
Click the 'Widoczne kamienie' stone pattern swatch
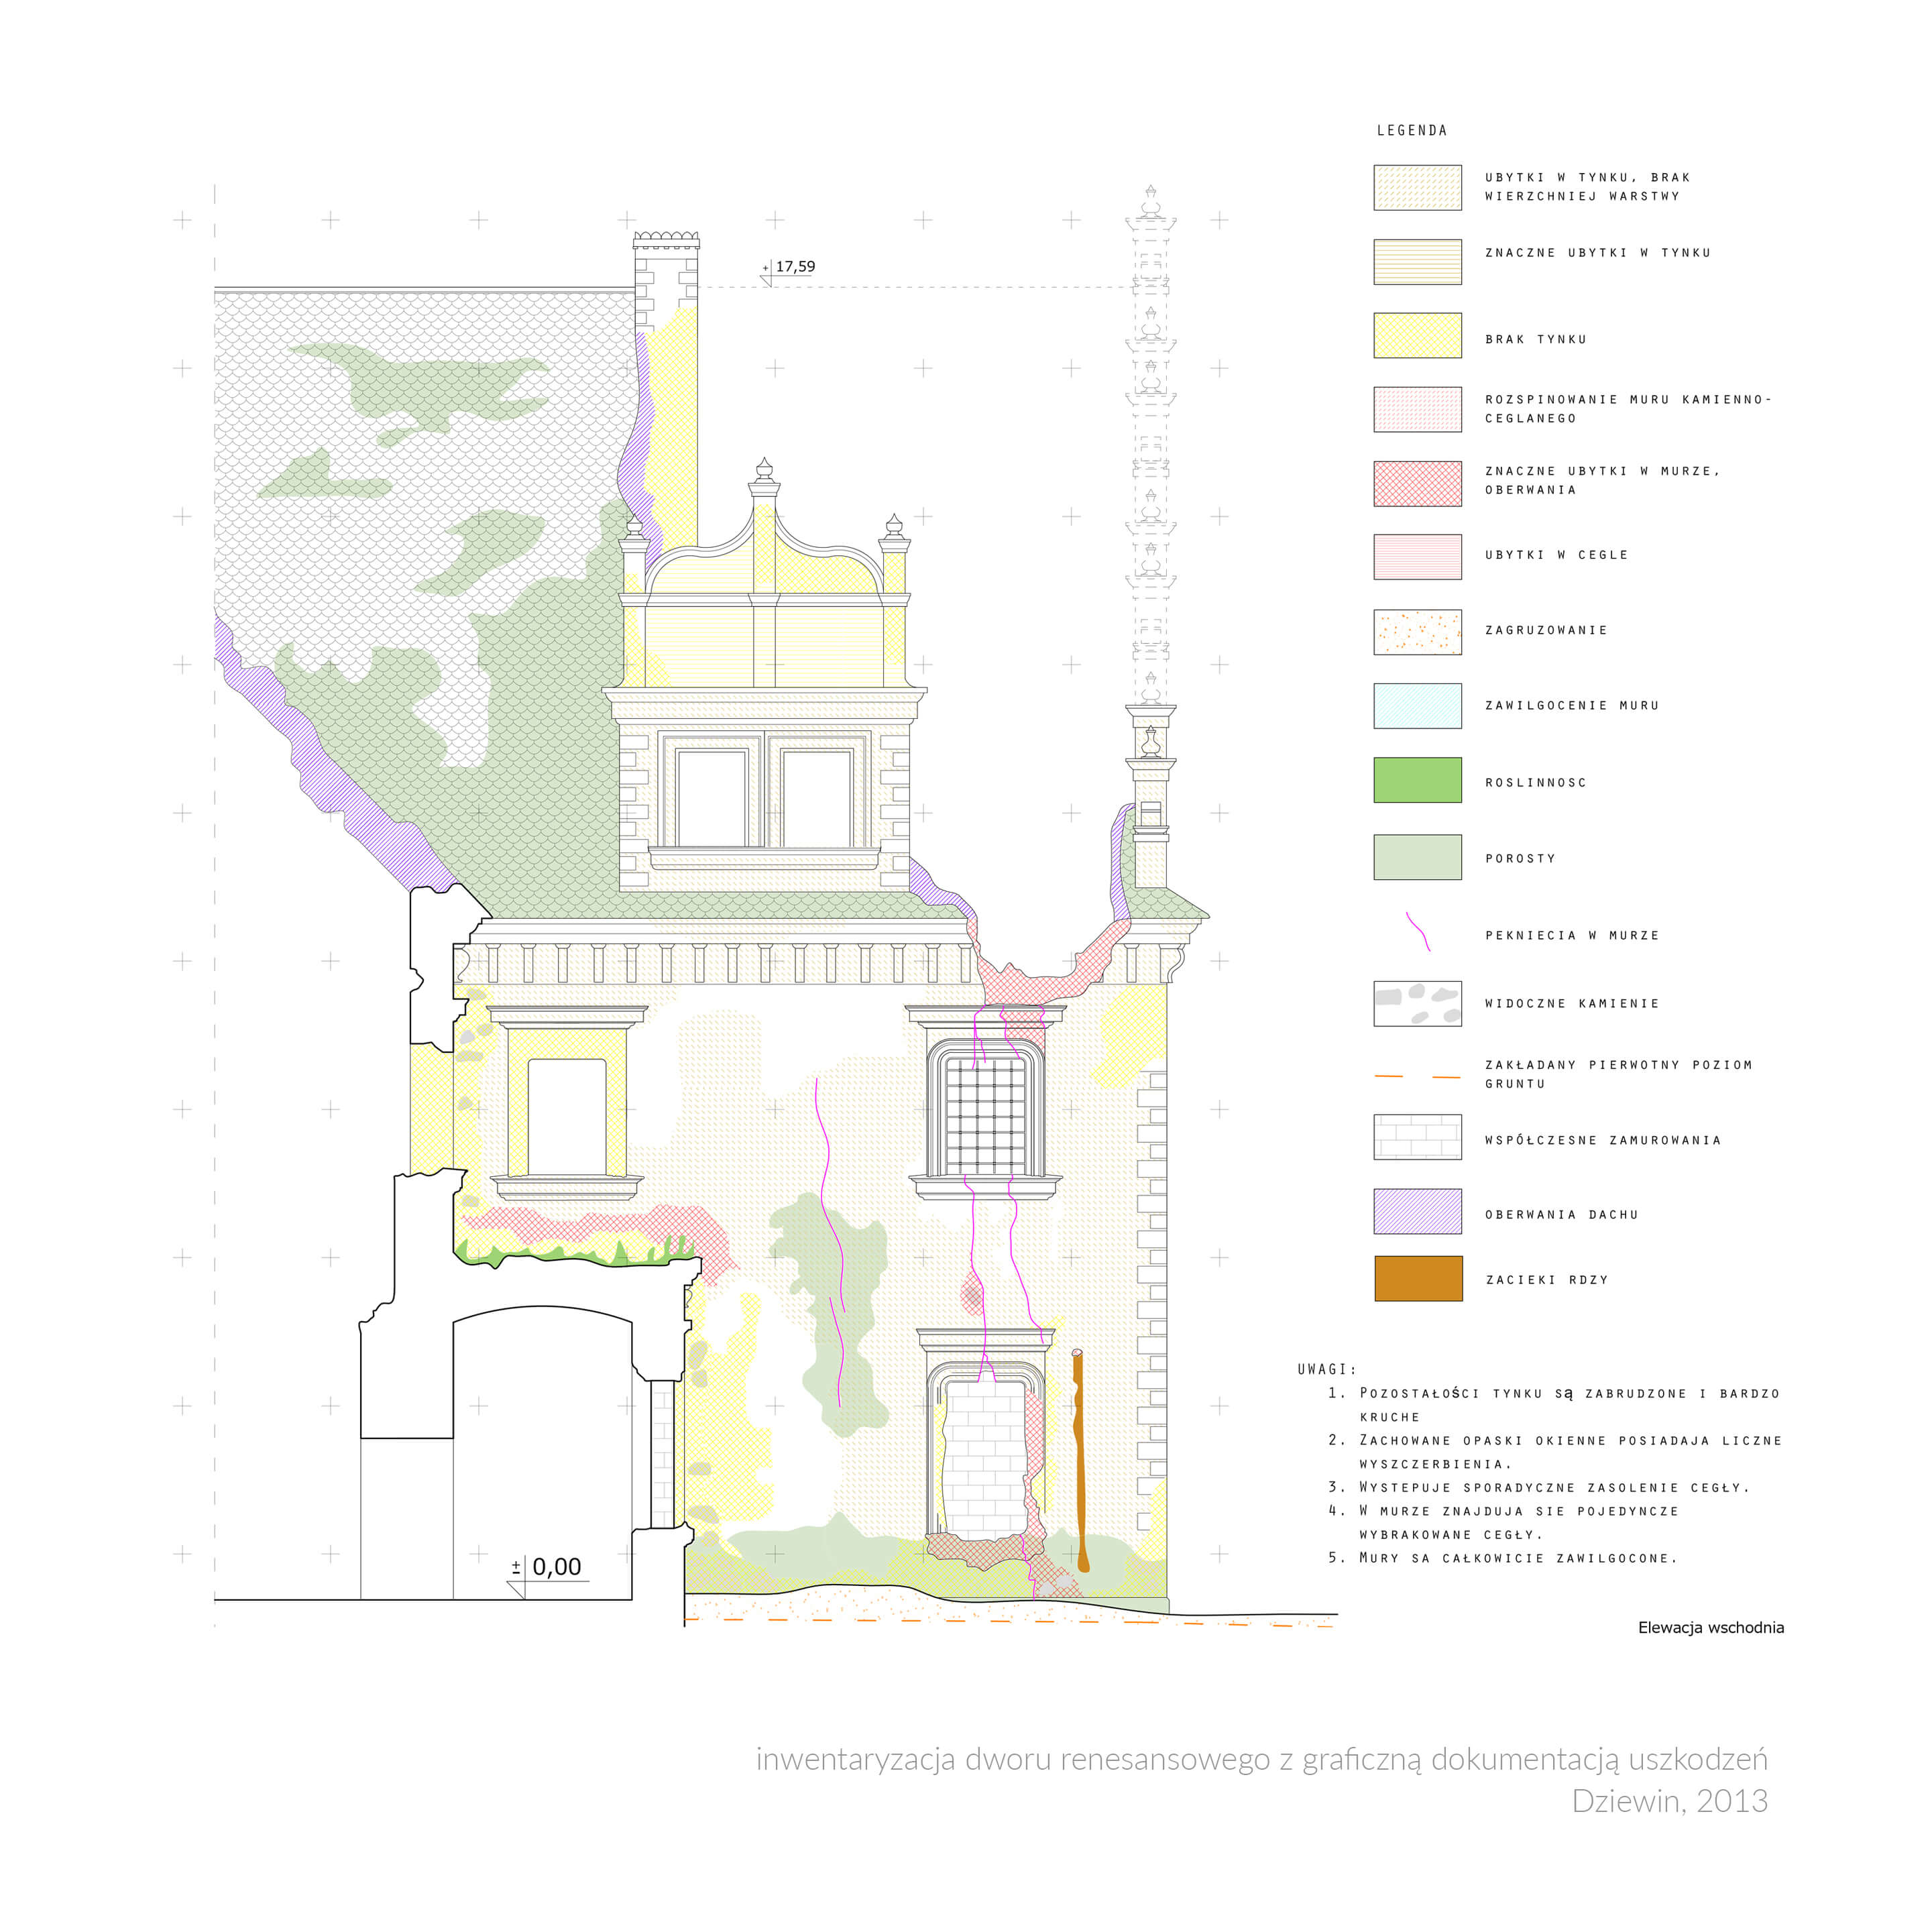click(1417, 1003)
